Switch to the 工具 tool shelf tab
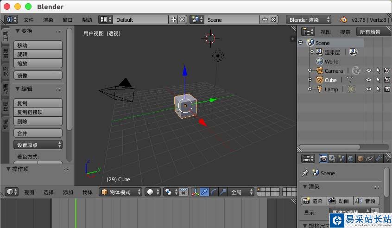The height and width of the screenshot is (228, 392). 5,36
